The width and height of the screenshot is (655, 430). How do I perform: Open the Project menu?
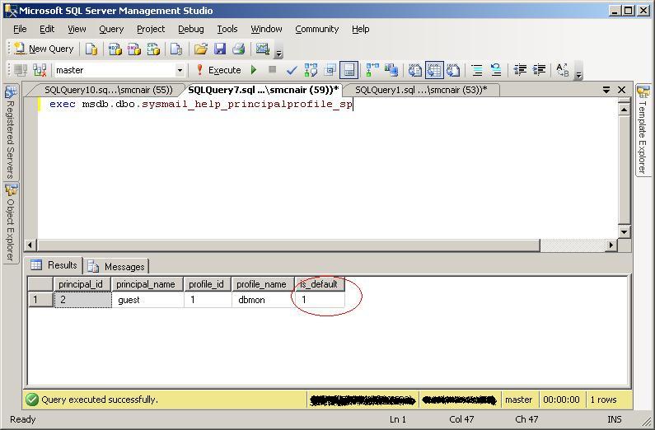point(151,29)
